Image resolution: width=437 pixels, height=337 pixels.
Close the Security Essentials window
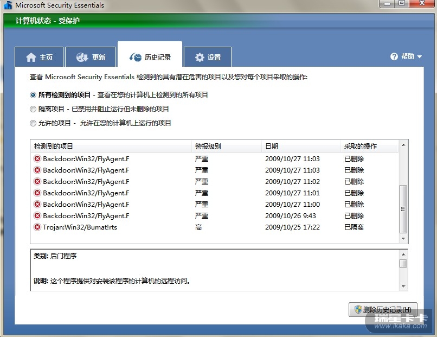click(x=422, y=4)
